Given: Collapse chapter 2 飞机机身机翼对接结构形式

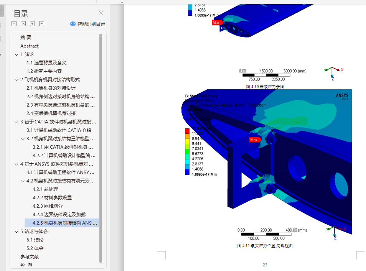Looking at the screenshot, I should click(16, 80).
